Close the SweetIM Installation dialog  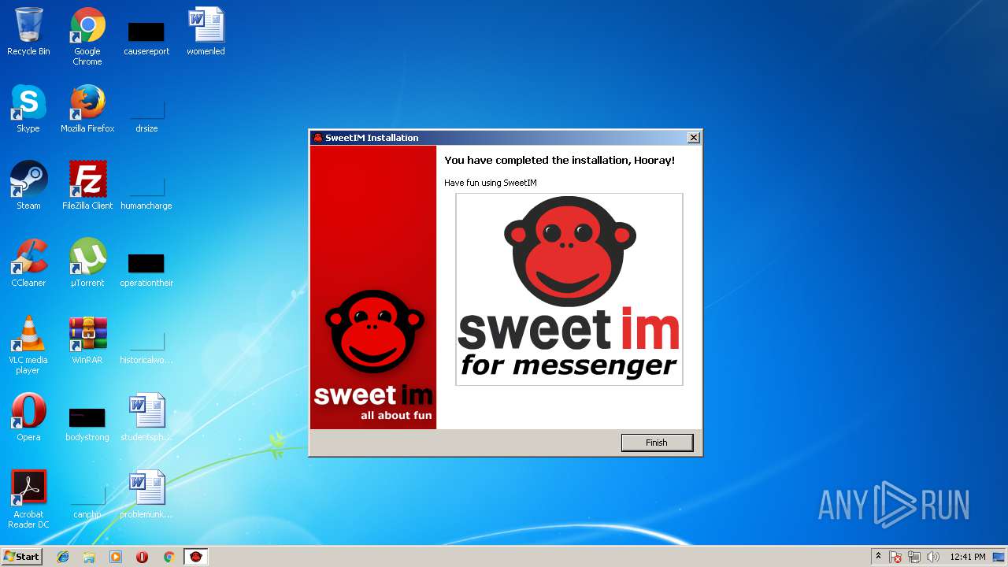coord(693,138)
